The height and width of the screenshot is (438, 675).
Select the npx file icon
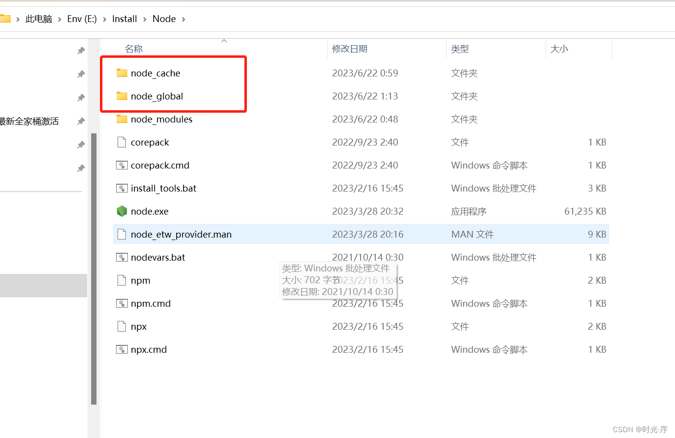(122, 326)
